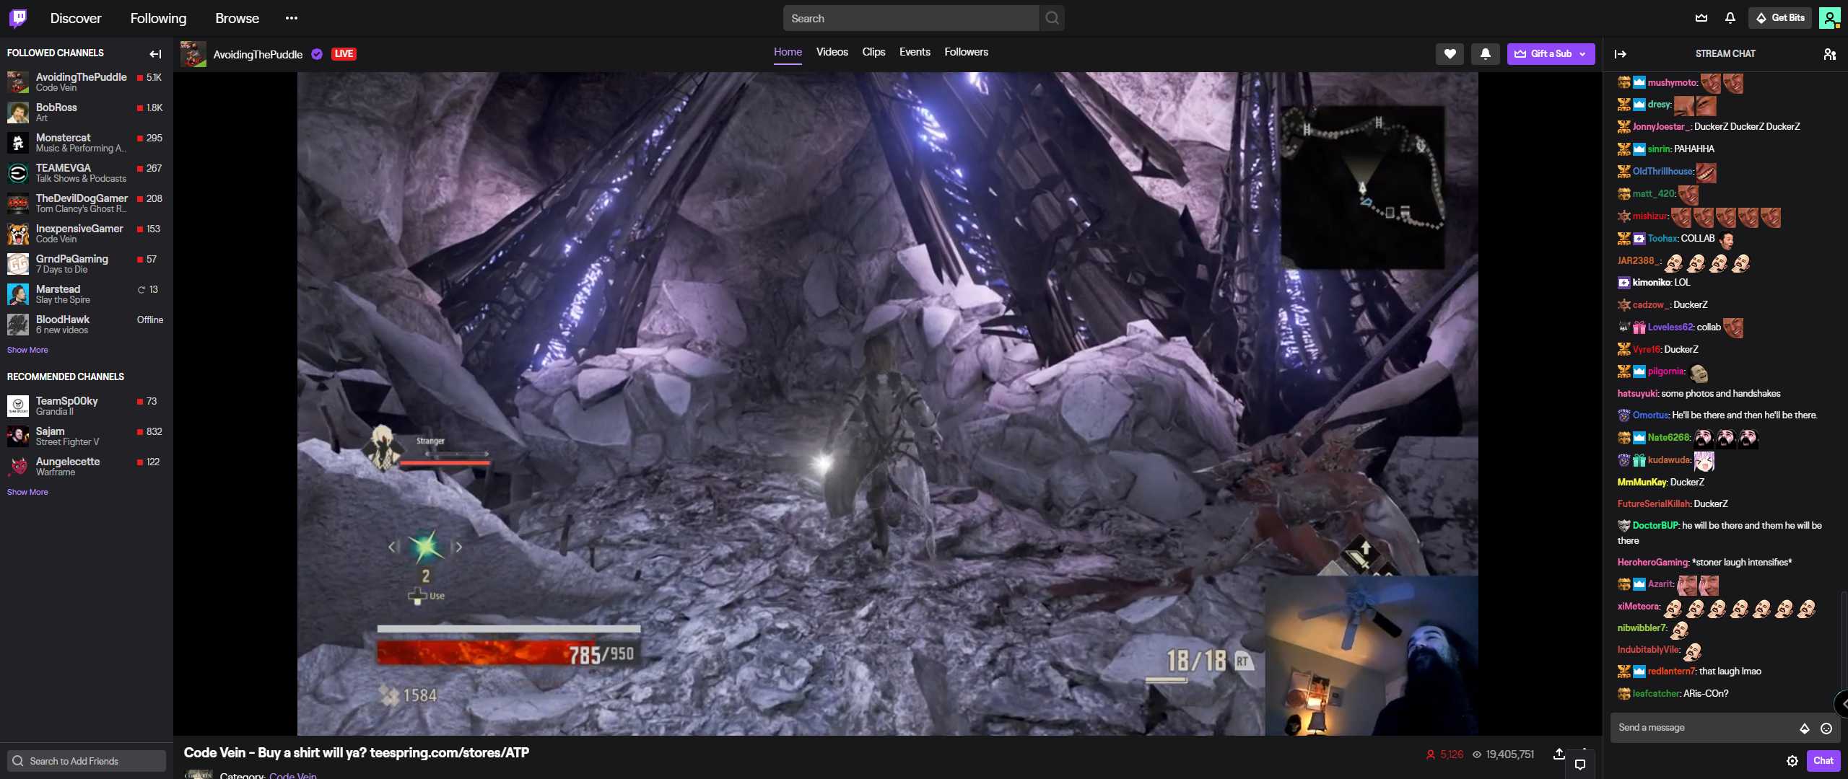The height and width of the screenshot is (779, 1848).
Task: Click BloodHawk offline channel avatar
Action: coord(18,325)
